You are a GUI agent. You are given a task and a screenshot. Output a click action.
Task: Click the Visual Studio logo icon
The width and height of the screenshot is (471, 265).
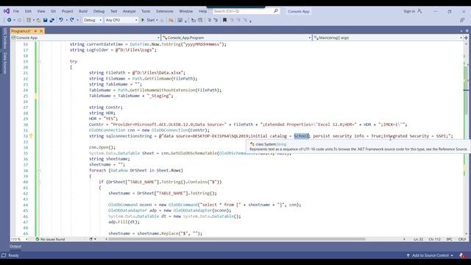click(x=7, y=11)
